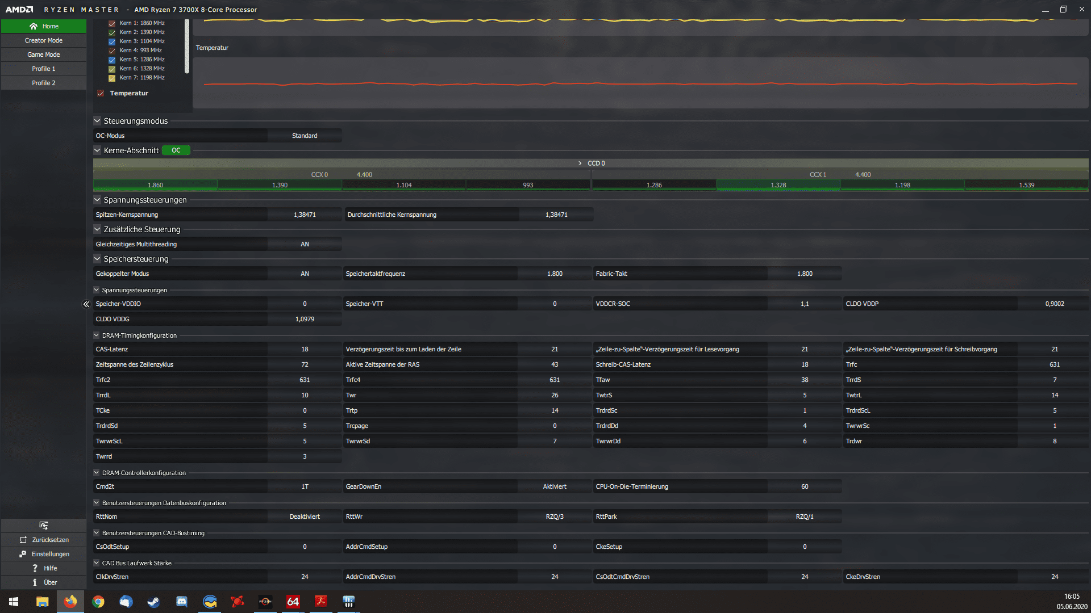Click the Hilfe question mark icon
1091x613 pixels.
tap(35, 568)
